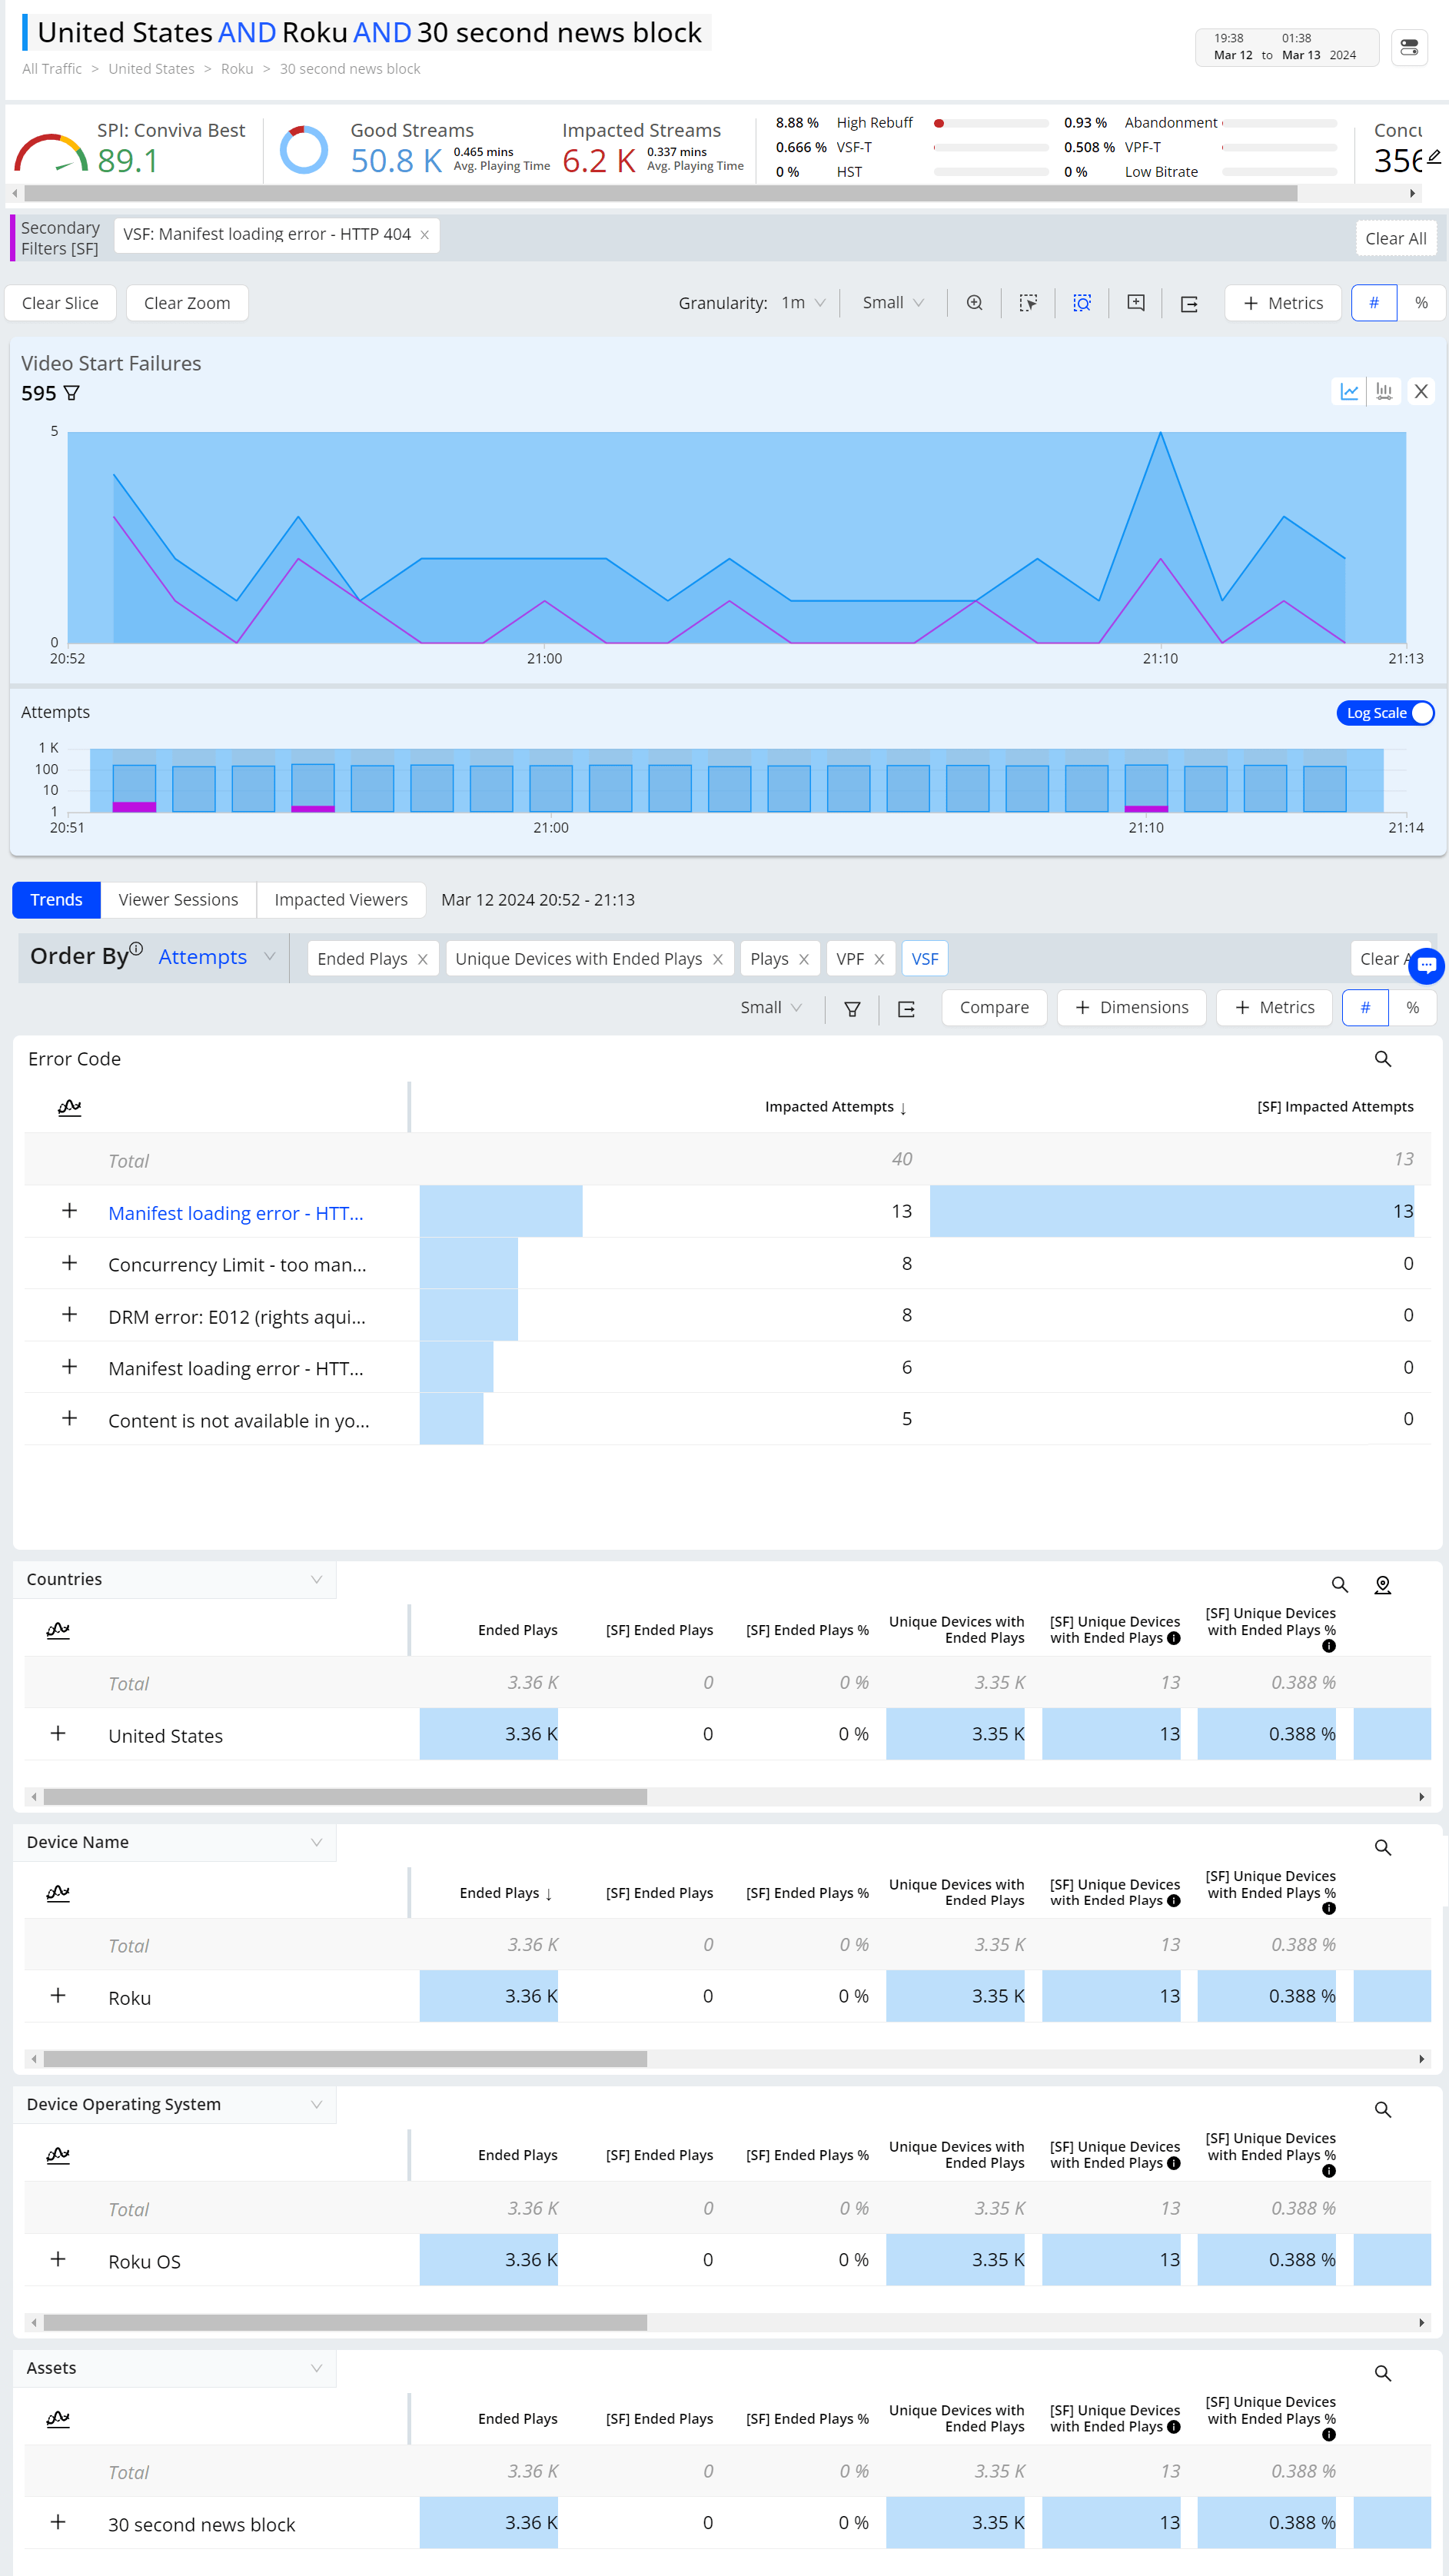Screen dimensions: 1449x2576
Task: Search within the Device Name table
Action: tap(1383, 1848)
